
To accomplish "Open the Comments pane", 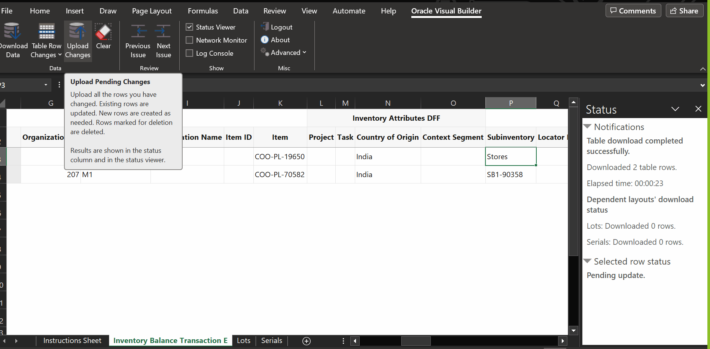I will (x=633, y=11).
